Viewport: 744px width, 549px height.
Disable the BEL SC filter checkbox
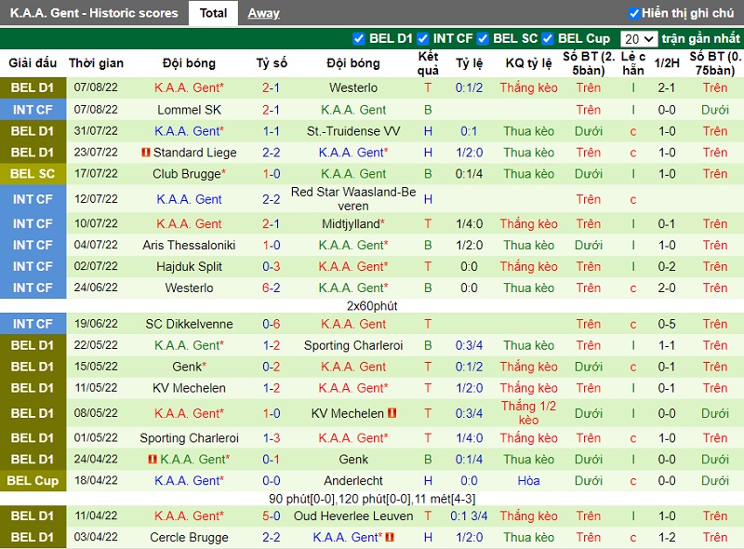483,39
